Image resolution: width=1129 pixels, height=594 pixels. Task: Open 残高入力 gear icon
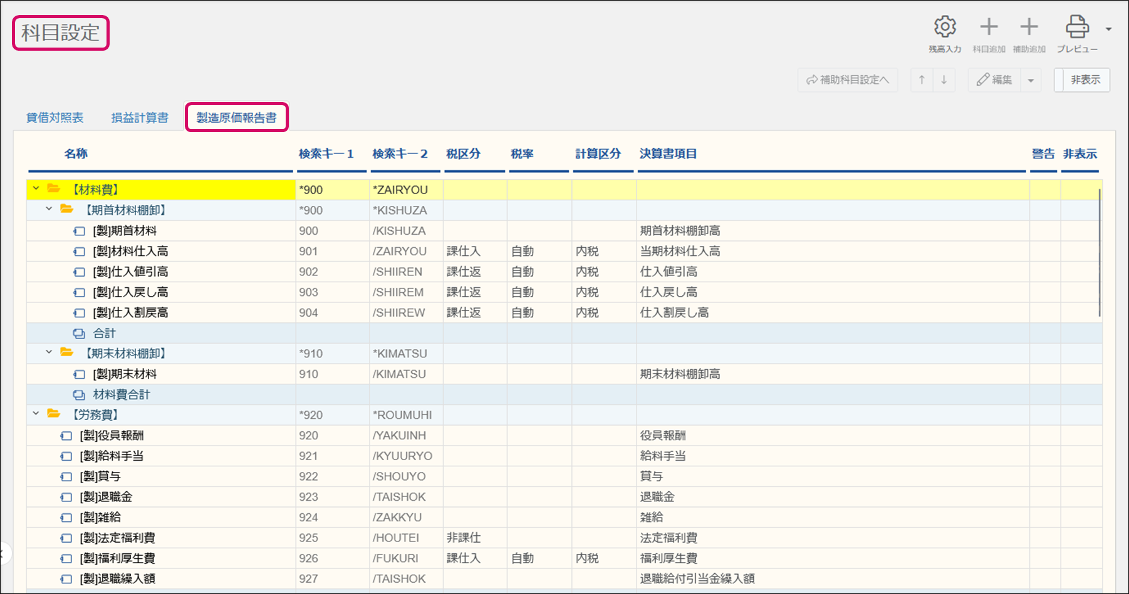point(945,27)
